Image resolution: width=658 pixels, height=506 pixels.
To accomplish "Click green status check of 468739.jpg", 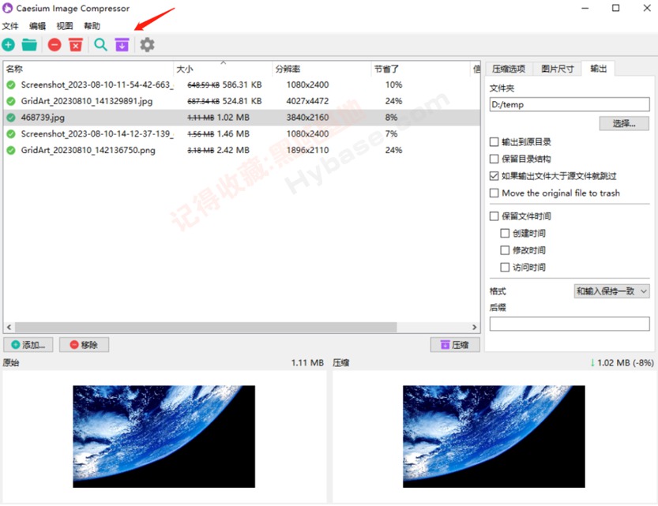I will click(x=11, y=118).
